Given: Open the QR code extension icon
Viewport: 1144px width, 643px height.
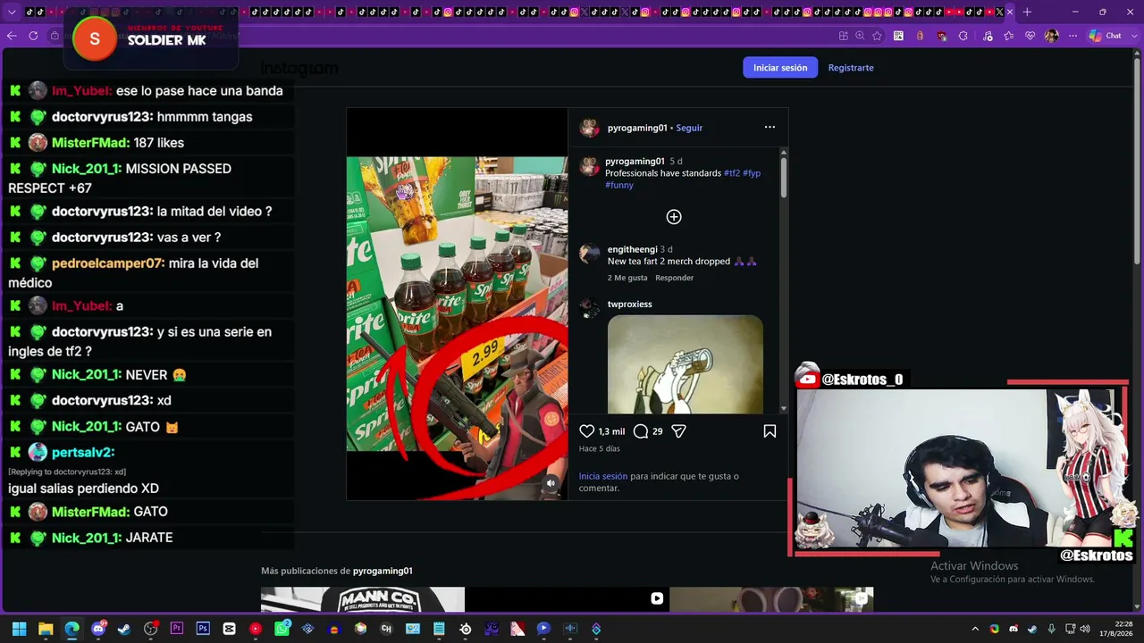Looking at the screenshot, I should [x=898, y=36].
